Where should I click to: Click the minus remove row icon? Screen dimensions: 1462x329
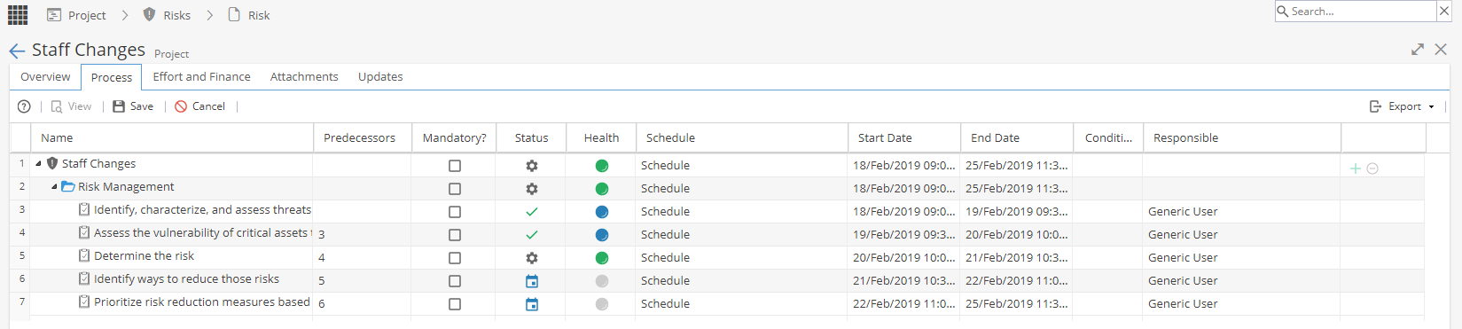point(1372,168)
